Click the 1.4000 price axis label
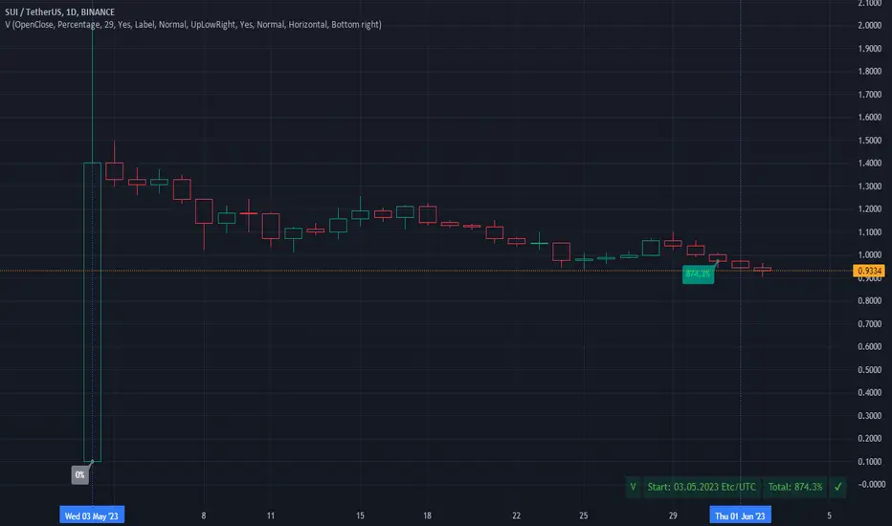The height and width of the screenshot is (526, 892). tap(870, 164)
